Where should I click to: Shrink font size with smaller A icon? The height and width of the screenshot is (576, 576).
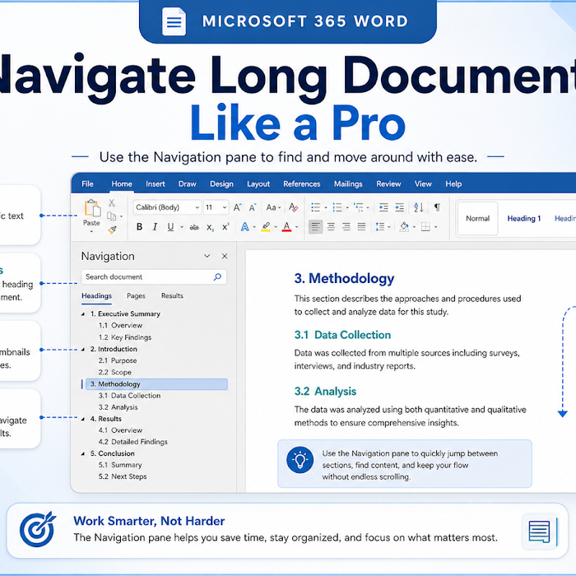[x=253, y=207]
